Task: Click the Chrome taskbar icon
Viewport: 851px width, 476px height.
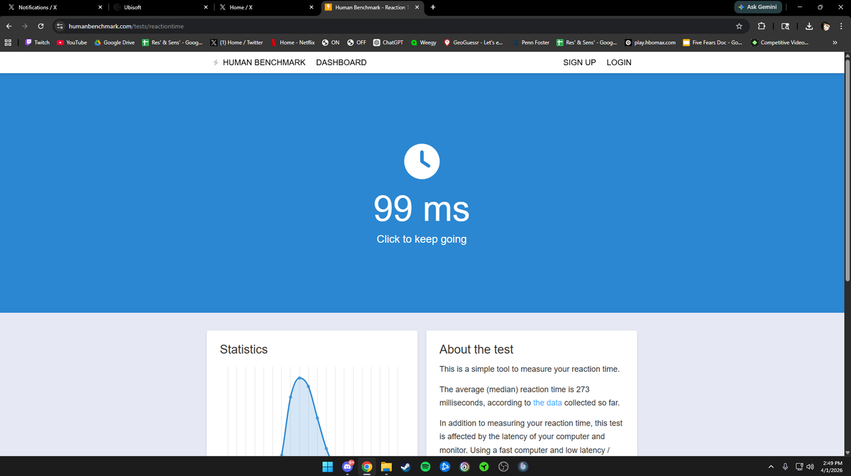Action: [x=367, y=467]
